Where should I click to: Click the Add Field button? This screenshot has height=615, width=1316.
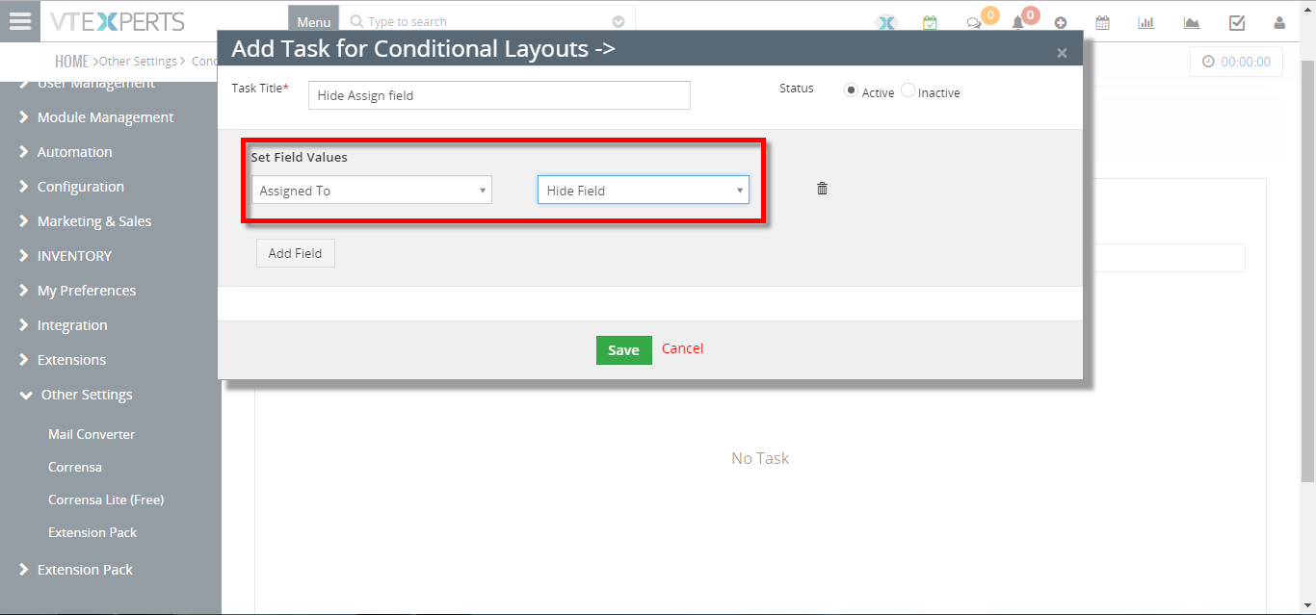point(296,253)
